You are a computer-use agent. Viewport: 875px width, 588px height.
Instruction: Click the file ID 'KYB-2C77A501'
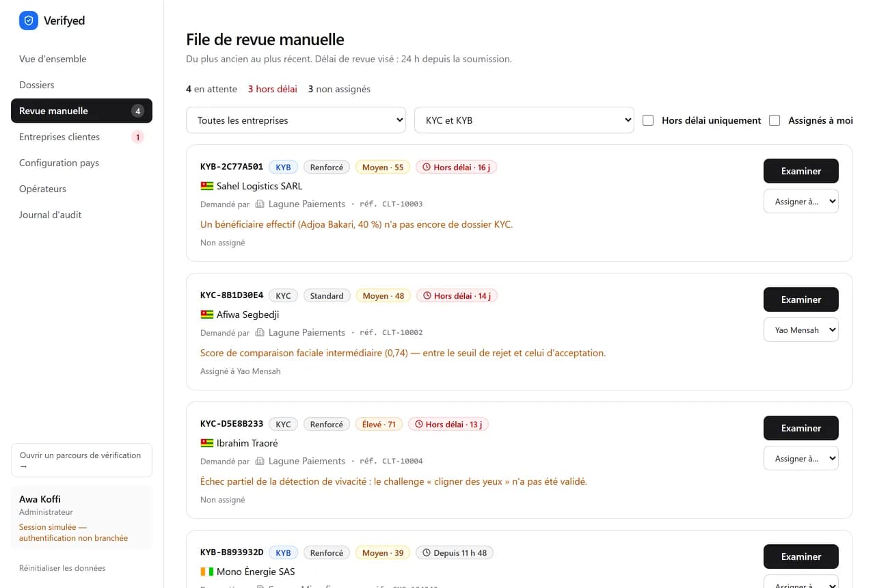click(232, 167)
